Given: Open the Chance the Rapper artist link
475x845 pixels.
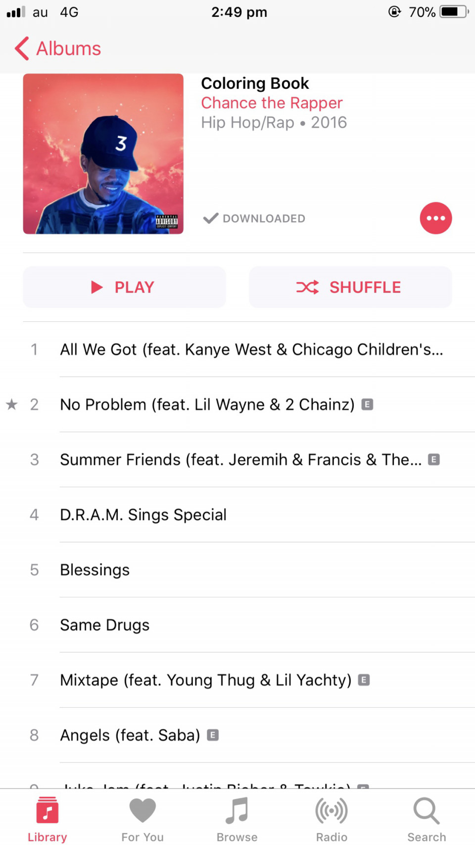Looking at the screenshot, I should point(272,103).
